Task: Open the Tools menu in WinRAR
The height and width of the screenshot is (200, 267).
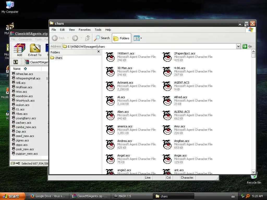Action: tap(38, 40)
